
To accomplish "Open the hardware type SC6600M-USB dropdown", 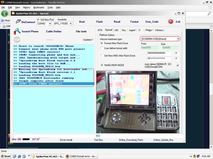I will 178,39.
